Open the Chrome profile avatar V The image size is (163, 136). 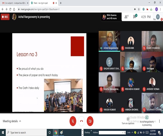coord(156,9)
